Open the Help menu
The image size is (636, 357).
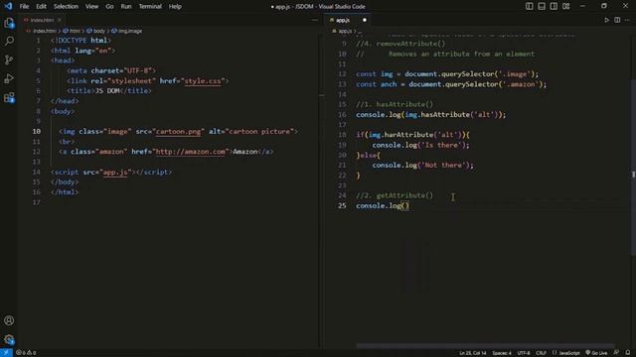click(175, 7)
